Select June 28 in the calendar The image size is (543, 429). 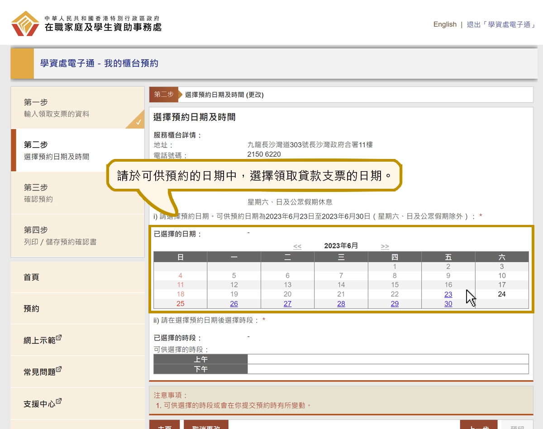coord(341,303)
